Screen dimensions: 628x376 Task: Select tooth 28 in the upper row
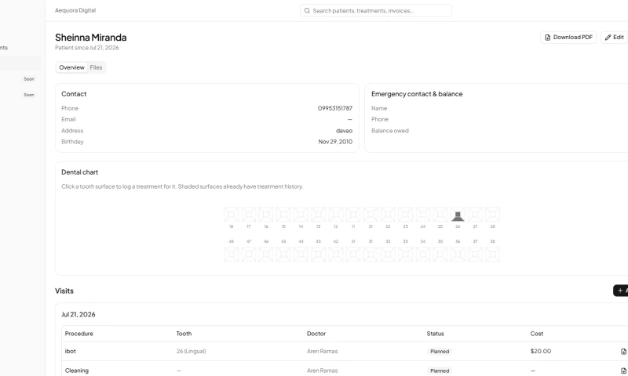click(493, 215)
